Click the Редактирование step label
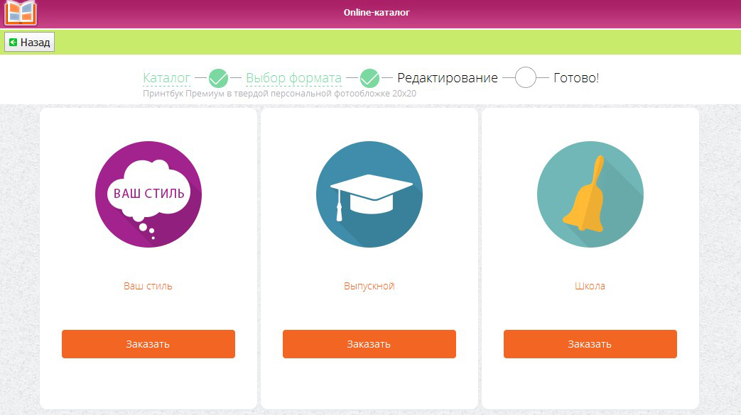This screenshot has height=415, width=741. pyautogui.click(x=448, y=78)
